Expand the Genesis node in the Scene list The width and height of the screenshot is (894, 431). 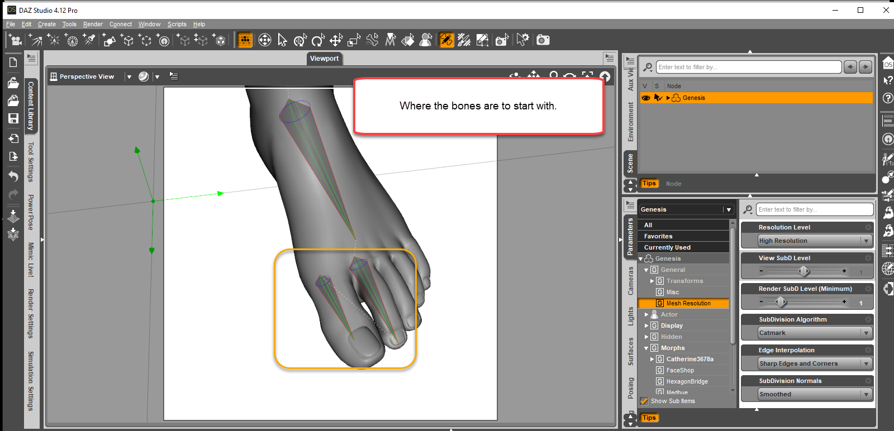tap(668, 98)
